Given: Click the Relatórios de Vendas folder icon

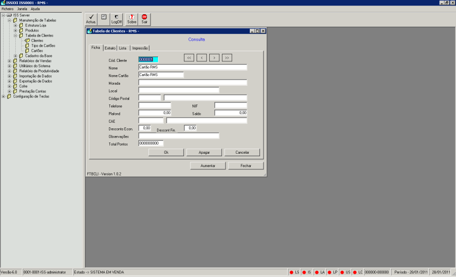Looking at the screenshot, I should point(15,61).
